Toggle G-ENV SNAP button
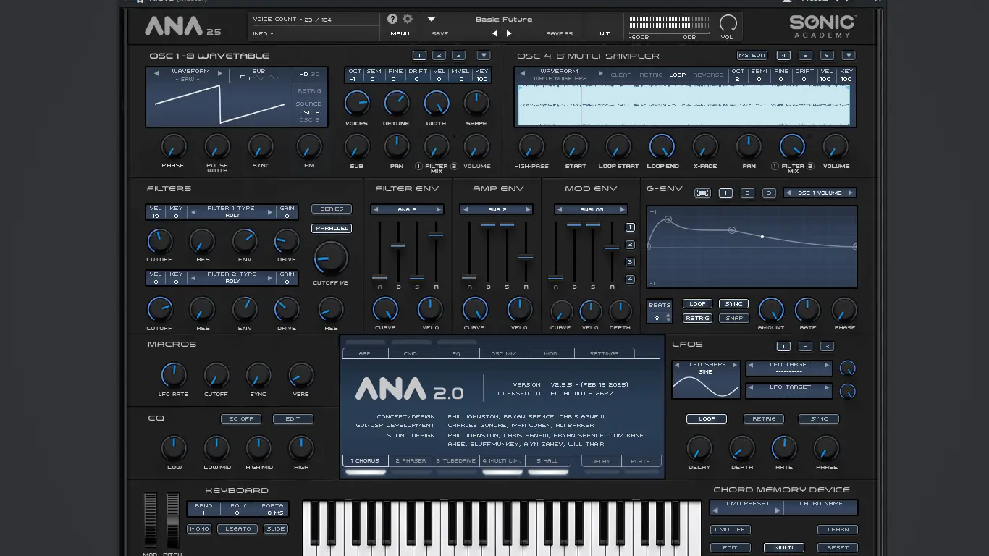Viewport: 989px width, 556px height. 734,318
